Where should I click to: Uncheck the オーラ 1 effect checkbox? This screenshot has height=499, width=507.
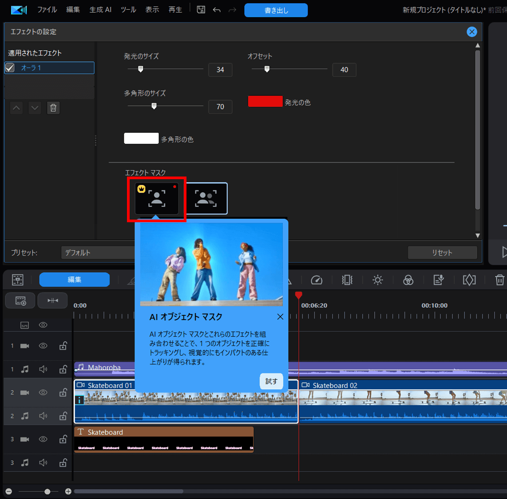[x=10, y=68]
